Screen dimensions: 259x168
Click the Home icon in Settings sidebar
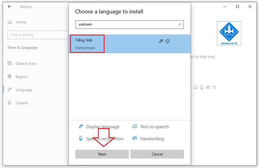click(x=10, y=22)
